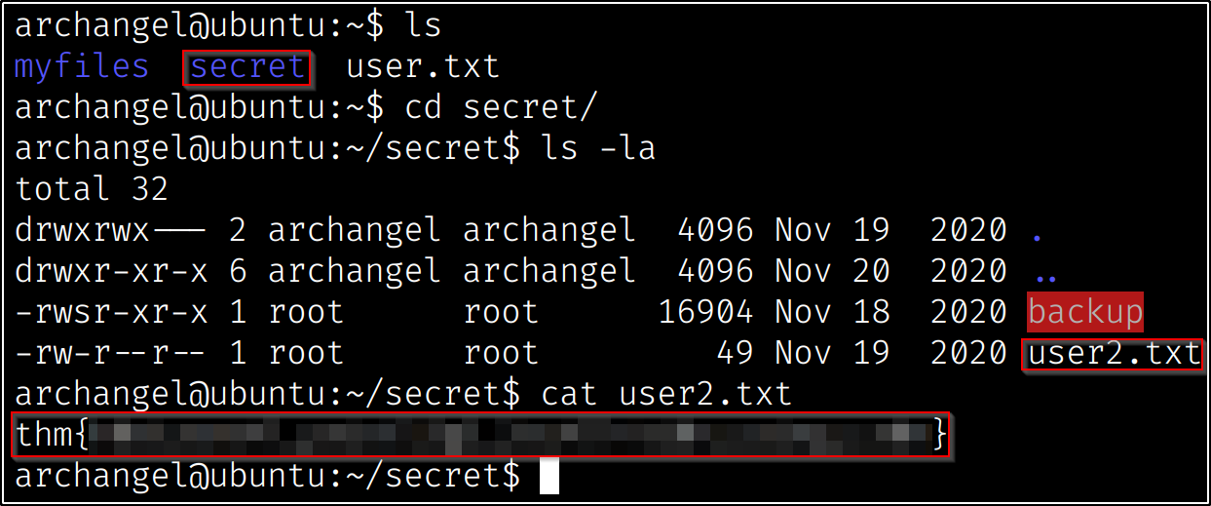Viewport: 1211px width, 506px height.
Task: Click the blurred thm{ flag output
Action: pos(481,435)
